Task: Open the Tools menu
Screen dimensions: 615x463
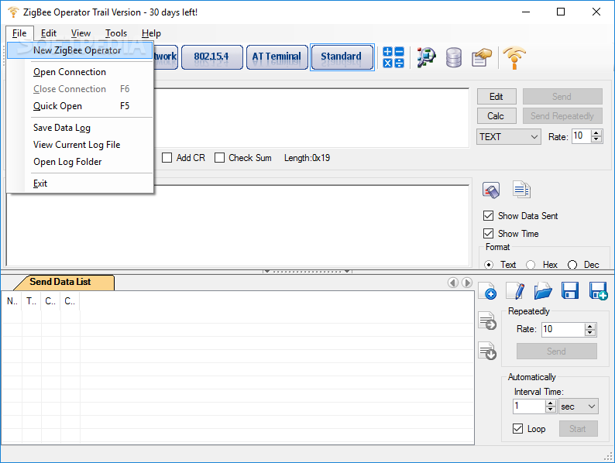Action: (x=116, y=33)
